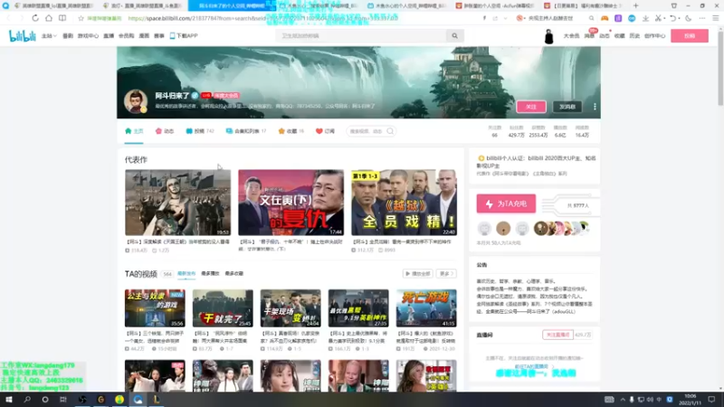
Task: Open the 干就完了 video thumbnail
Action: click(x=223, y=308)
